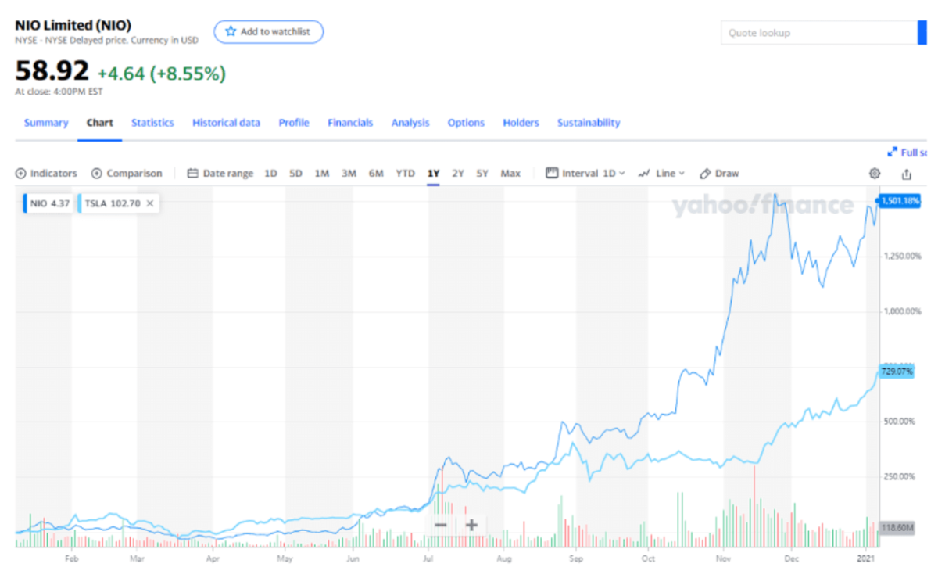
Task: Open the Date range calendar picker
Action: (220, 174)
